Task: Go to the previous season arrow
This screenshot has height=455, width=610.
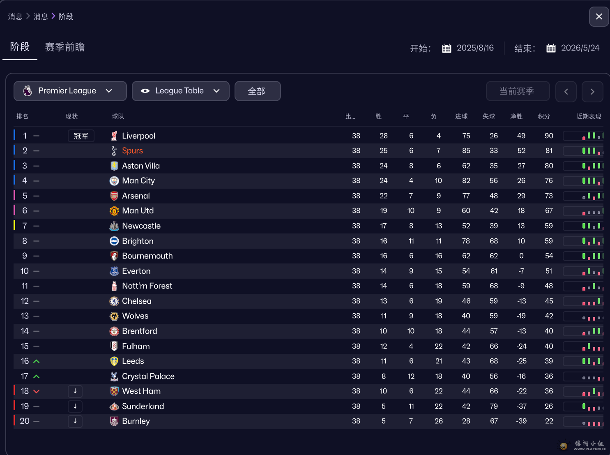Action: (566, 92)
